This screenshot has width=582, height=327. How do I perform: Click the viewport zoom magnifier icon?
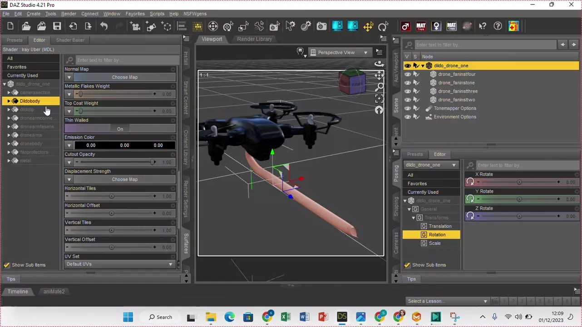[379, 87]
